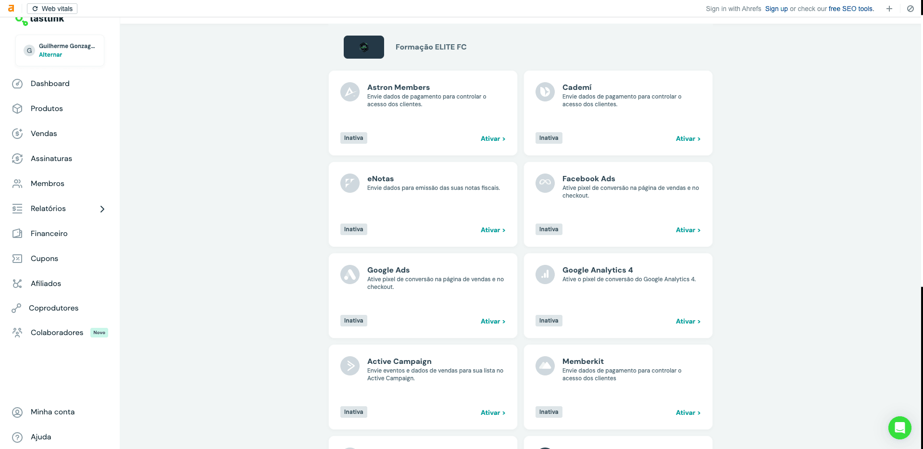
Task: Open the Cupons page
Action: tap(44, 259)
